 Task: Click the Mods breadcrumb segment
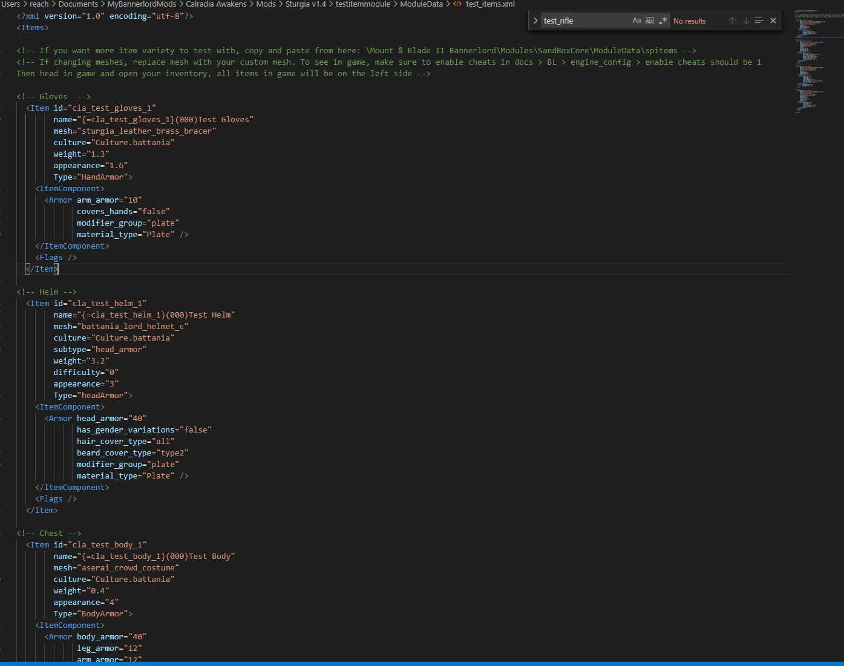point(266,4)
